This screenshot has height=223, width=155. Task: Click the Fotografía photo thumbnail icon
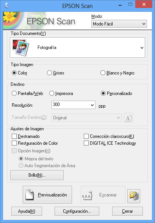pos(20,47)
